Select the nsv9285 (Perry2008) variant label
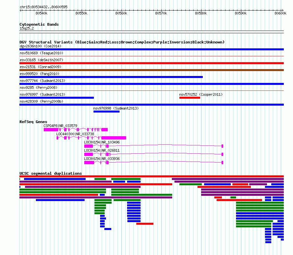 click(x=39, y=88)
